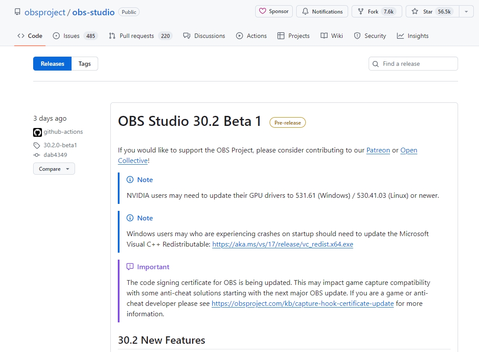The height and width of the screenshot is (352, 479).
Task: Open the Pull requests tab
Action: coord(141,36)
